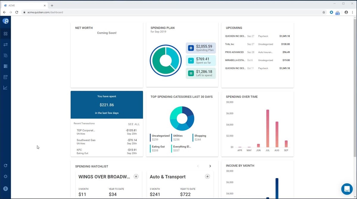Open a new browser tab
The image size is (357, 199).
point(52,6)
